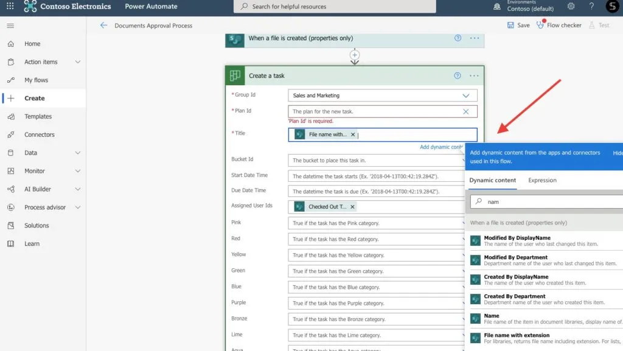Image resolution: width=623 pixels, height=351 pixels.
Task: Click Due Date Time field
Action: pyautogui.click(x=376, y=192)
